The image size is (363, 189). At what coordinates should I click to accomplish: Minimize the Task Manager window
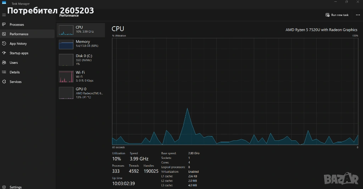(x=335, y=2)
